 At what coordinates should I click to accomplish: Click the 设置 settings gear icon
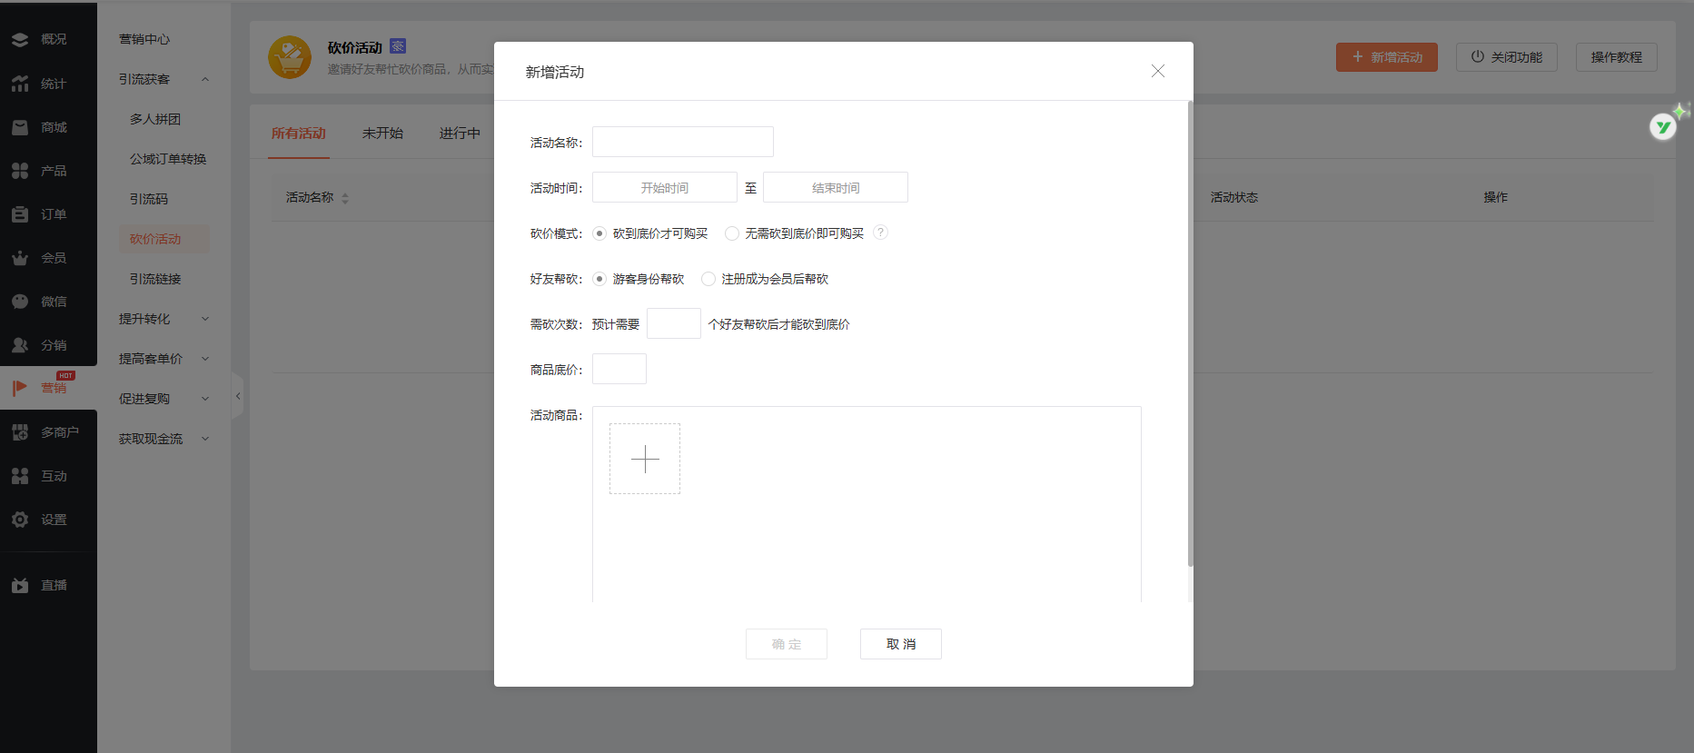click(20, 520)
